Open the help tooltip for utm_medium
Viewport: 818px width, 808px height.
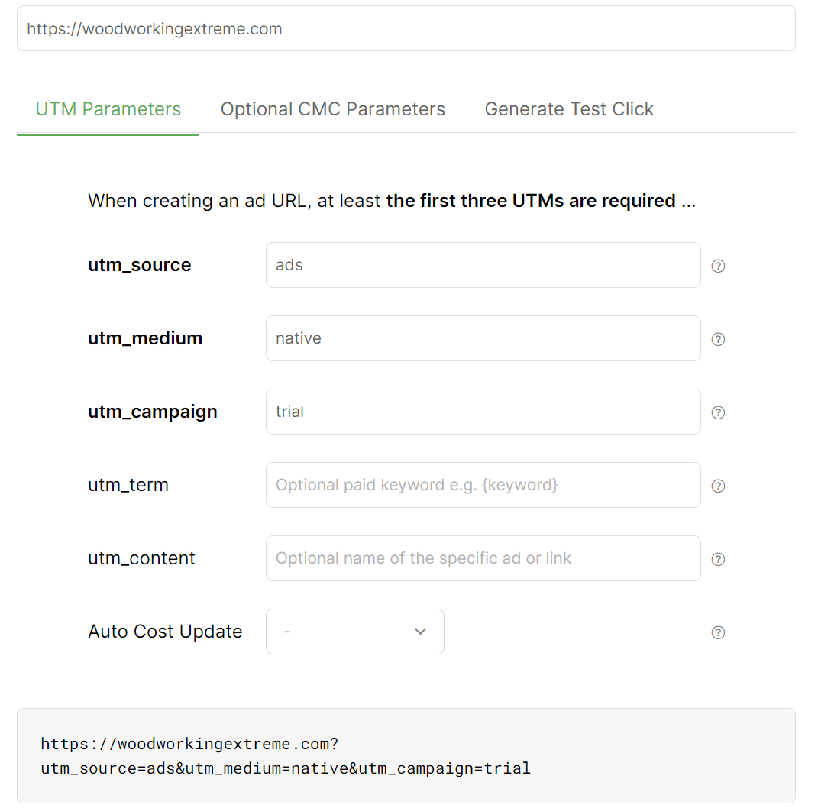pos(718,339)
